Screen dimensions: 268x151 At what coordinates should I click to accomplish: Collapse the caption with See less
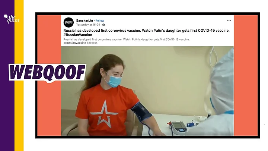coord(92,43)
